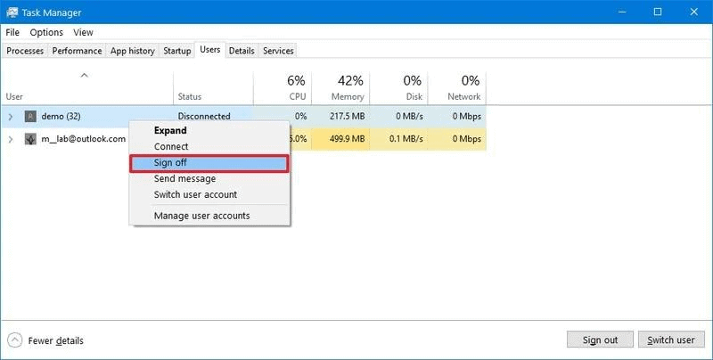Sort by the User column header

tap(86, 87)
